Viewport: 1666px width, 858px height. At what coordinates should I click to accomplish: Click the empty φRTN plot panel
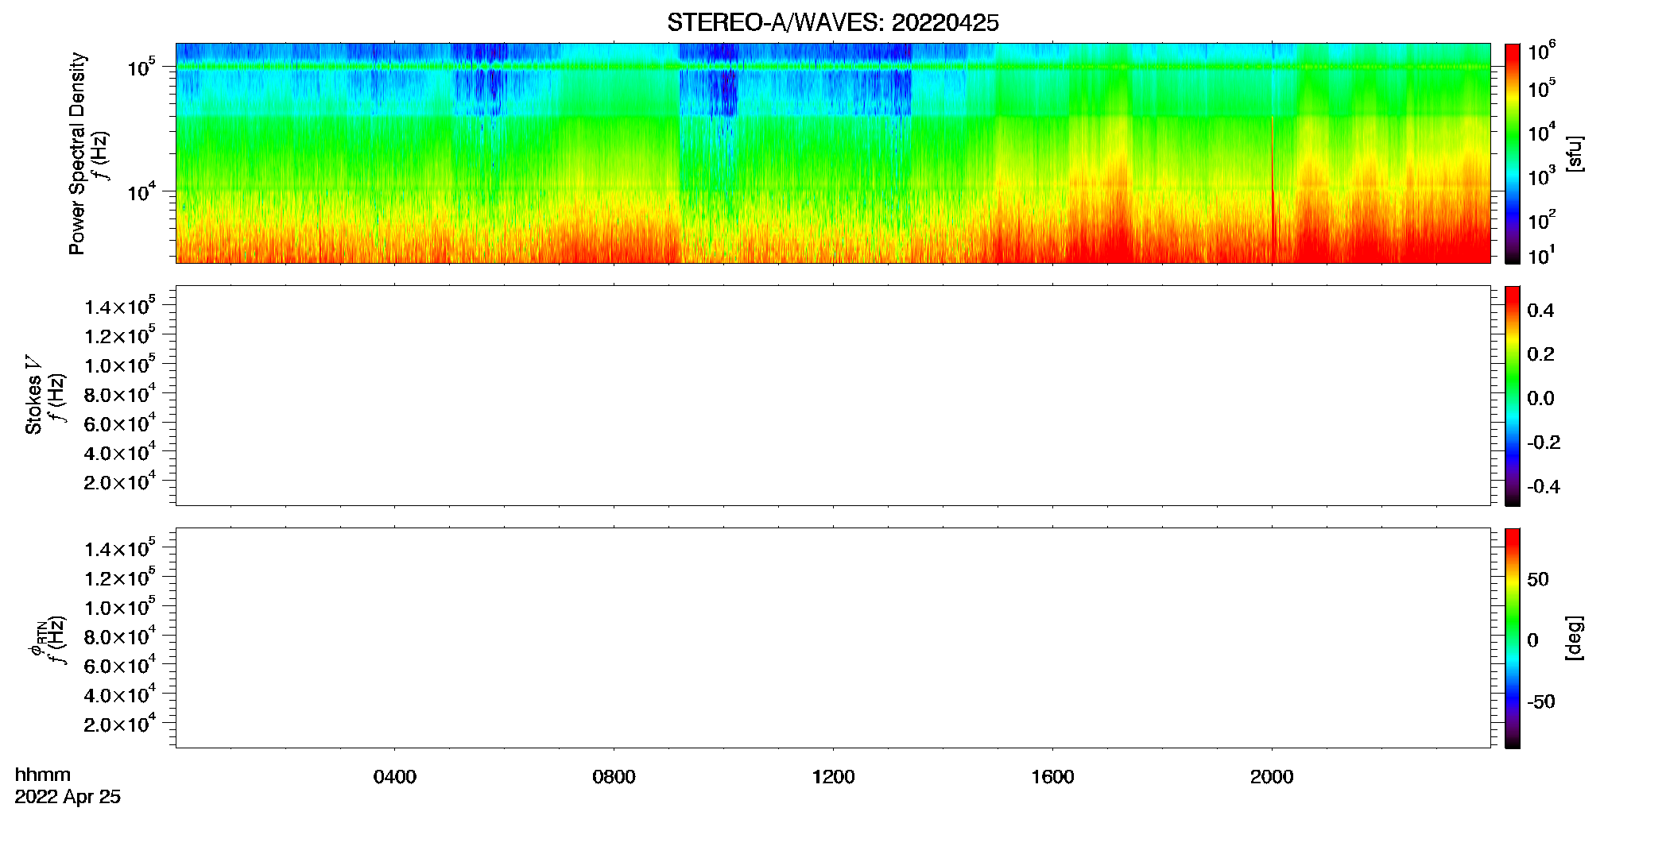(x=833, y=638)
